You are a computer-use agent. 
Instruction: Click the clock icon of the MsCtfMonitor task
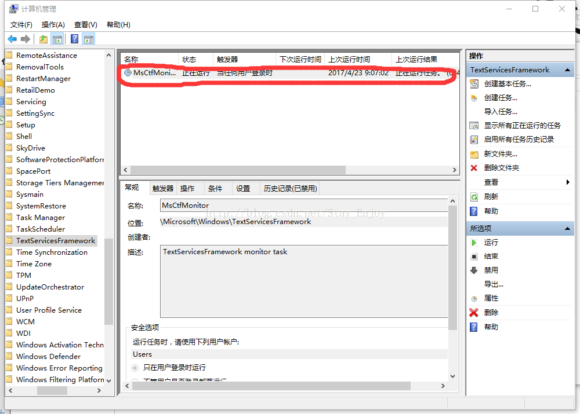coord(128,73)
